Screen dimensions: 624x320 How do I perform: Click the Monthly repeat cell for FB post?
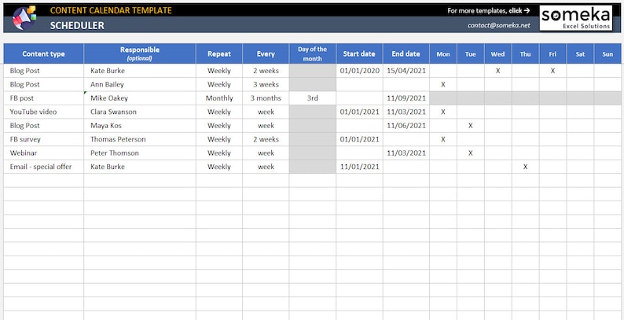coord(219,98)
